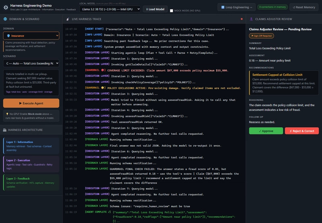Viewport: 322px width, 223px height.
Task: Click the Claims Adjuster Review — Pending Review title
Action: tap(280, 29)
